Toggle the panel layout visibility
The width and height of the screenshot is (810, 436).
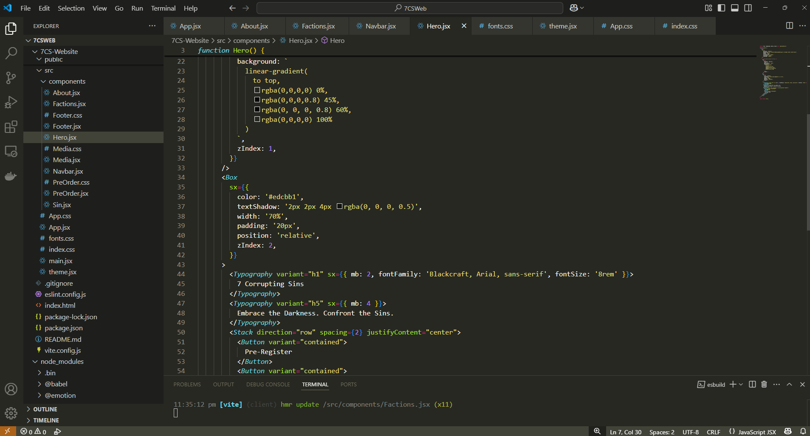[x=734, y=8]
